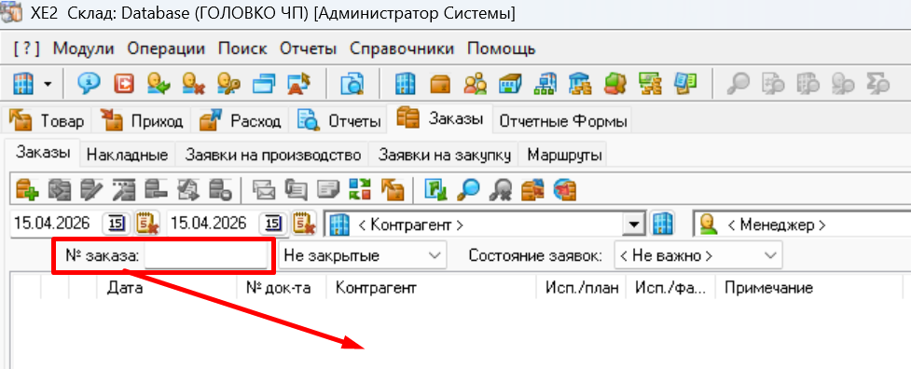Click the grey sigma search icon
The image size is (911, 369).
(x=877, y=84)
